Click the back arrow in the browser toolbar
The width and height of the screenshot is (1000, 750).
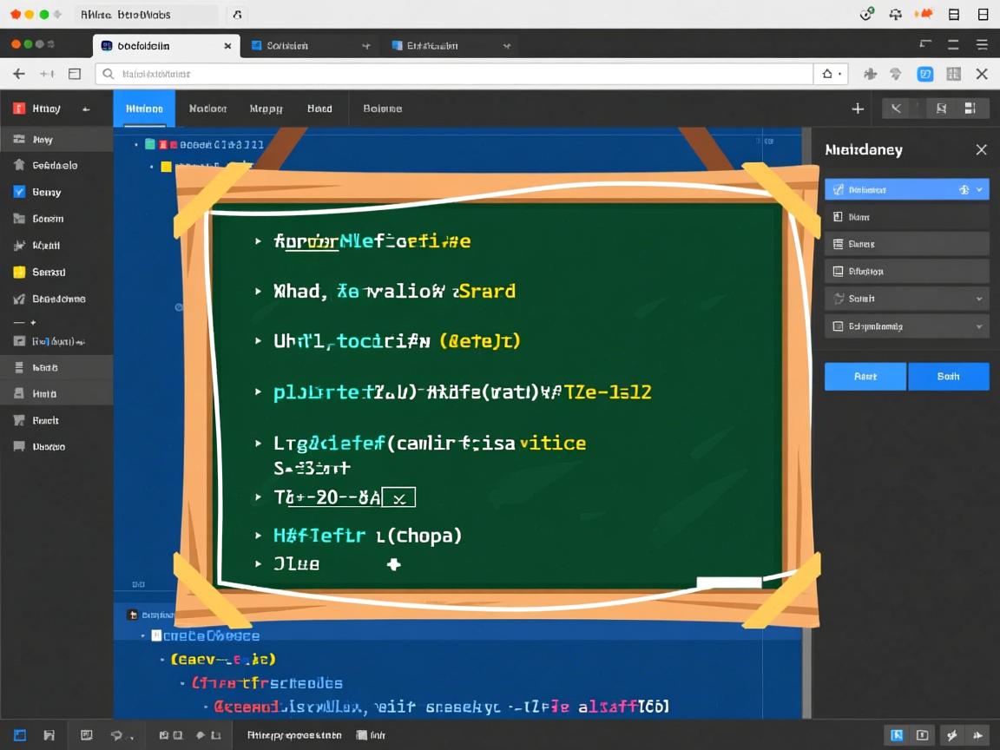[x=19, y=75]
